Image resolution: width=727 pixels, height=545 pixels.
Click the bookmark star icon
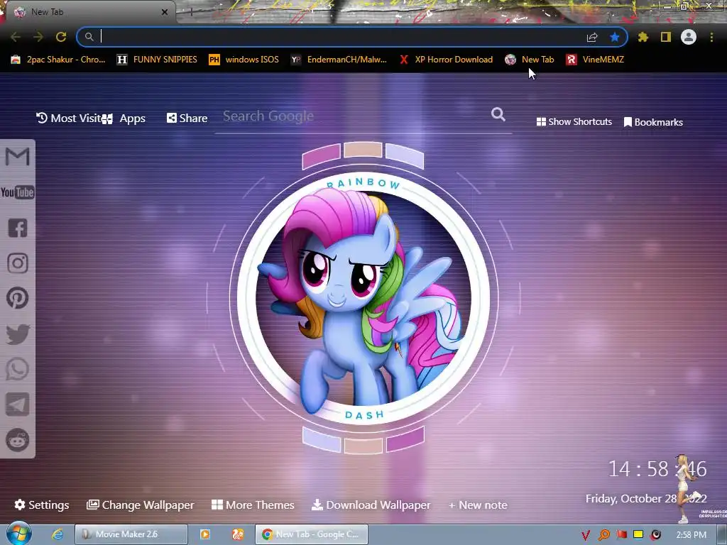tap(615, 37)
